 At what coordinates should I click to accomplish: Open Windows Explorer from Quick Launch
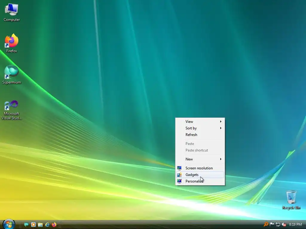pos(40,225)
